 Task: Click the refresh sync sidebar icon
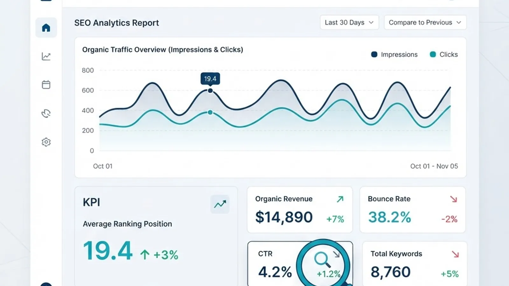[46, 113]
